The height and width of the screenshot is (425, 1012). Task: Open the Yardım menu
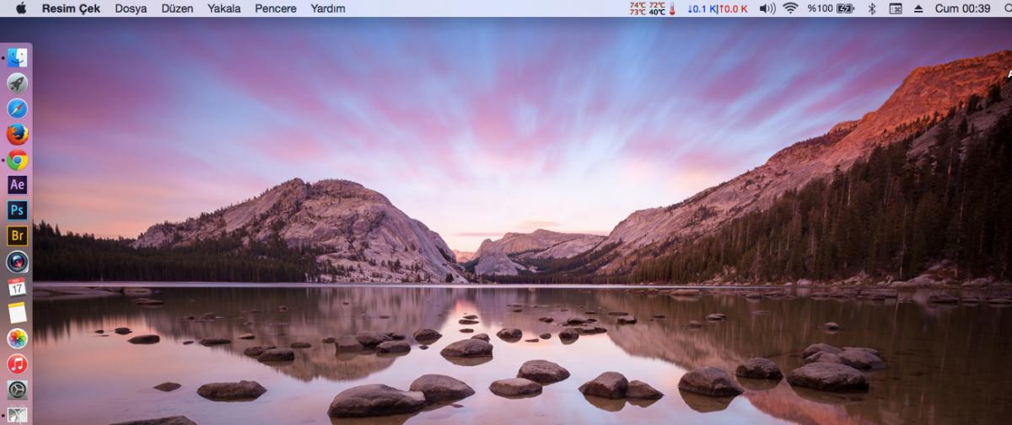(327, 8)
